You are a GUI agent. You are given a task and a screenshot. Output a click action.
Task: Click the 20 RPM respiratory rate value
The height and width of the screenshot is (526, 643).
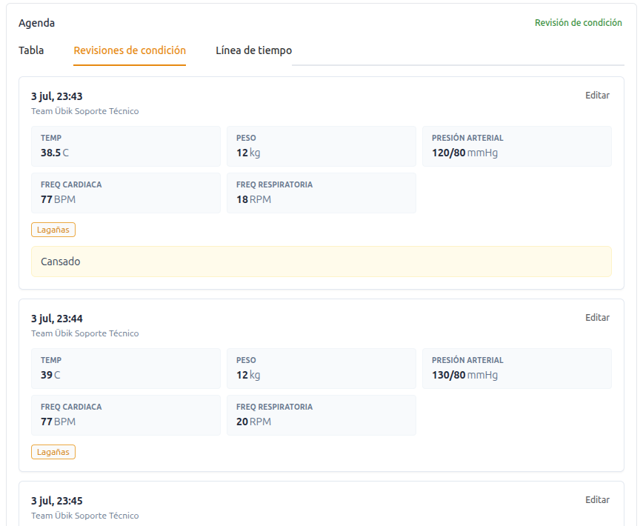253,422
